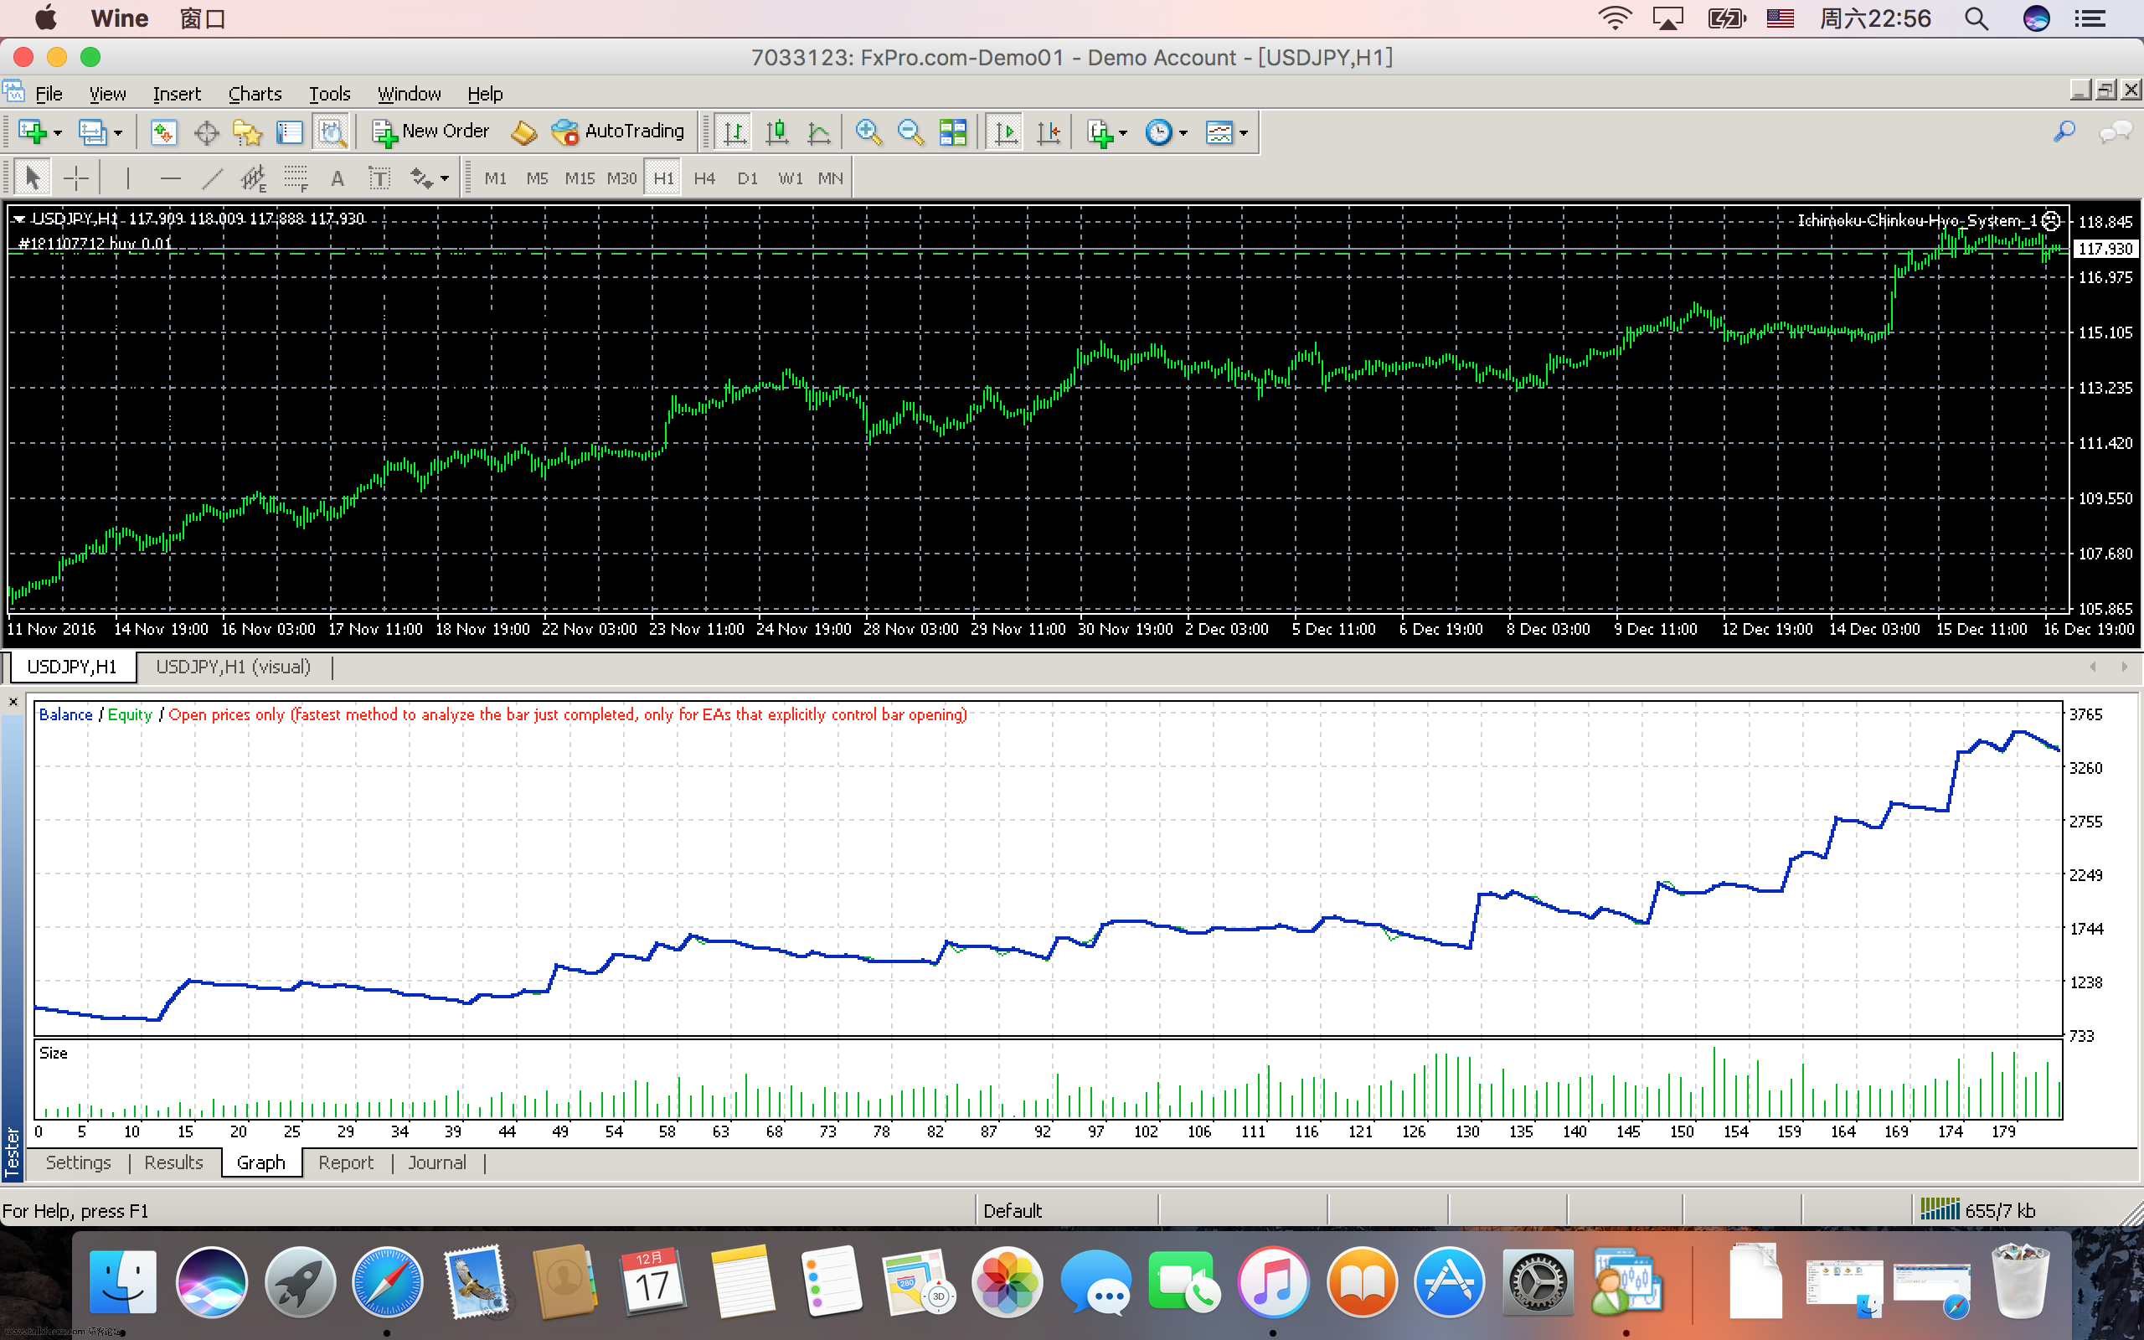The height and width of the screenshot is (1340, 2144).
Task: Open System Preferences from the Dock
Action: click(1537, 1282)
